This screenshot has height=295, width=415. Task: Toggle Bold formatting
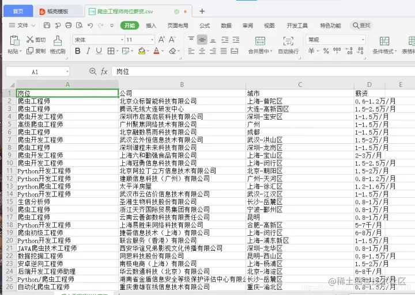pos(78,51)
